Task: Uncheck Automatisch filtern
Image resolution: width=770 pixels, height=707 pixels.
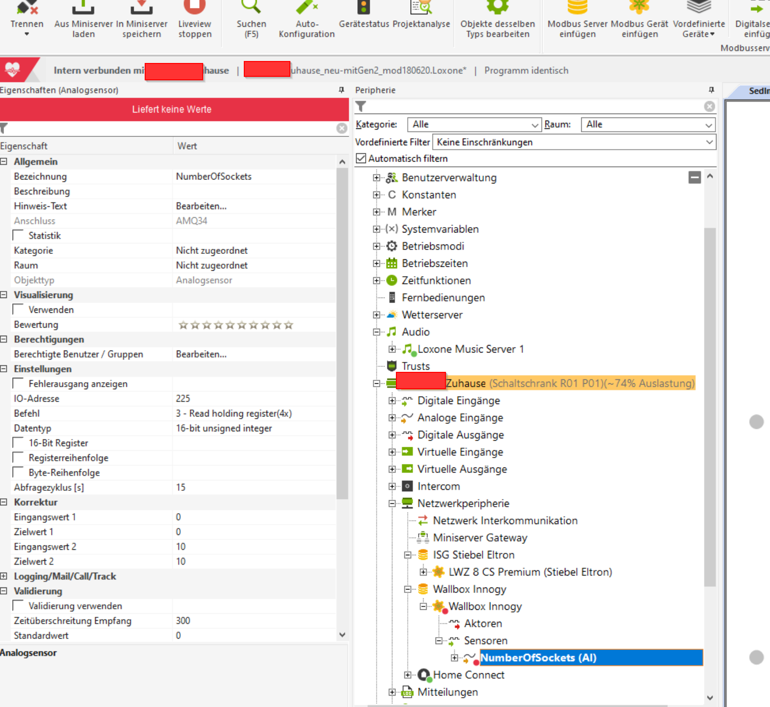Action: tap(361, 159)
